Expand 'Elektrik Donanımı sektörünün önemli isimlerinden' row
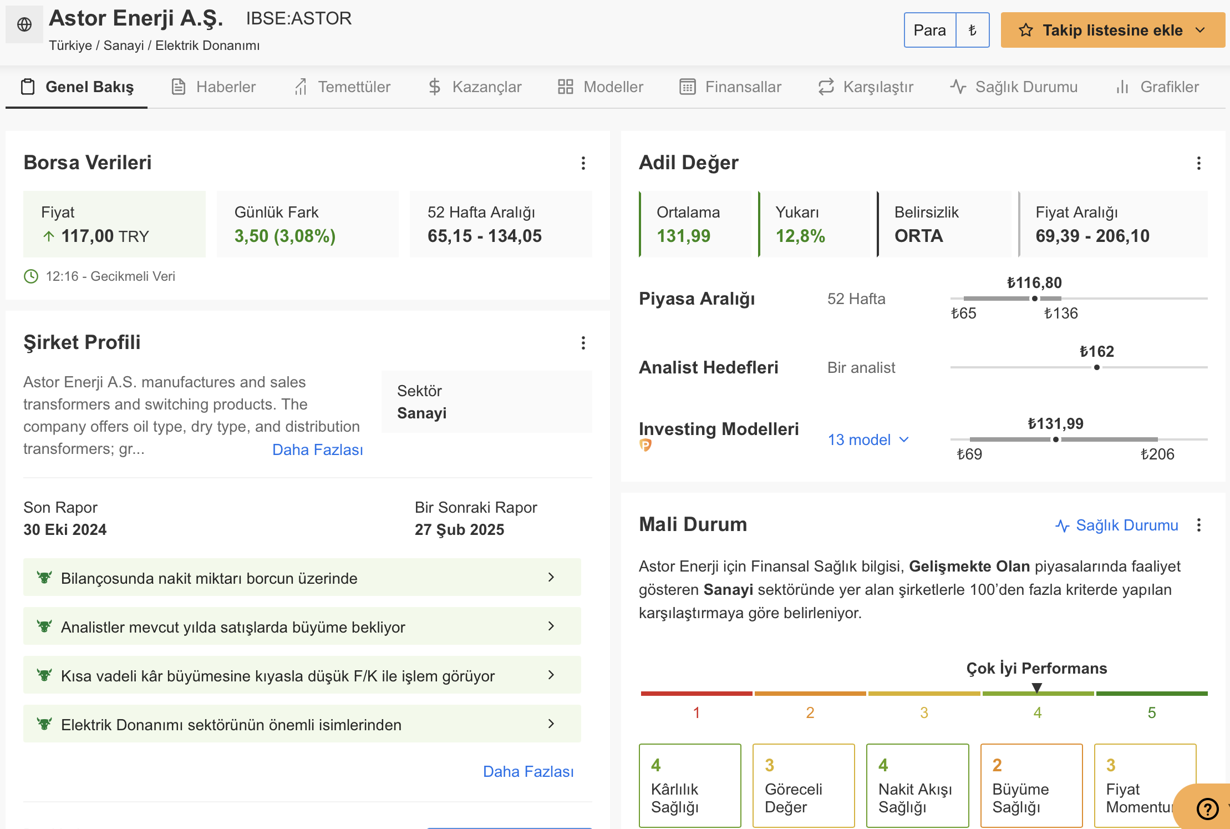 (302, 724)
